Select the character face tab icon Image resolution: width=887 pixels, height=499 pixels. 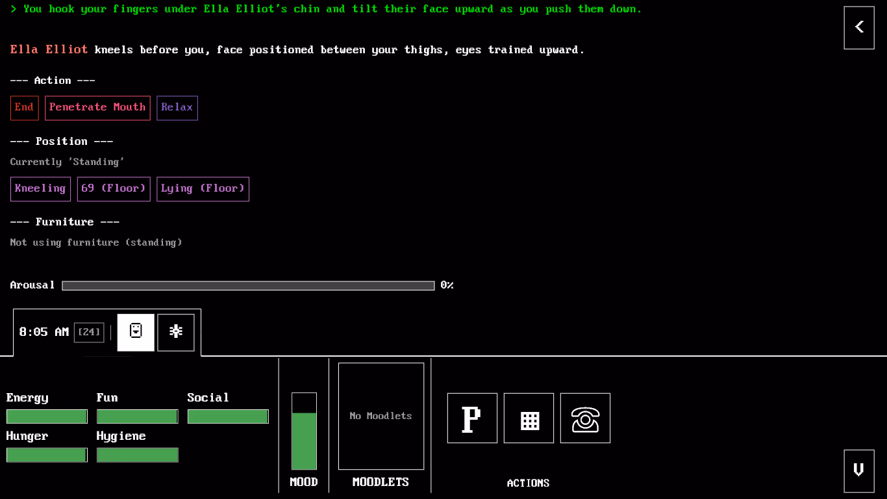tap(136, 332)
